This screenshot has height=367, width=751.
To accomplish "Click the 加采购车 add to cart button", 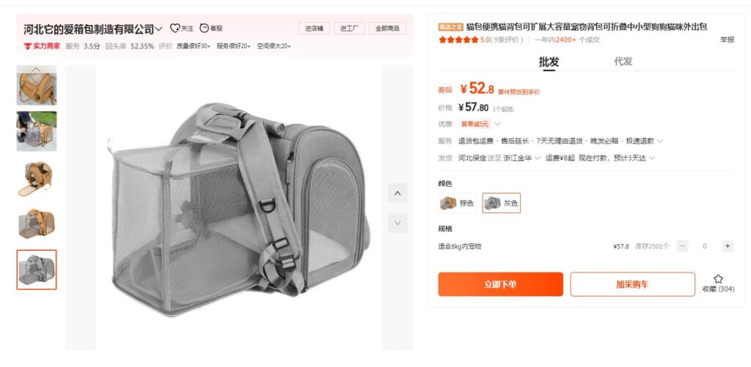I will [632, 284].
